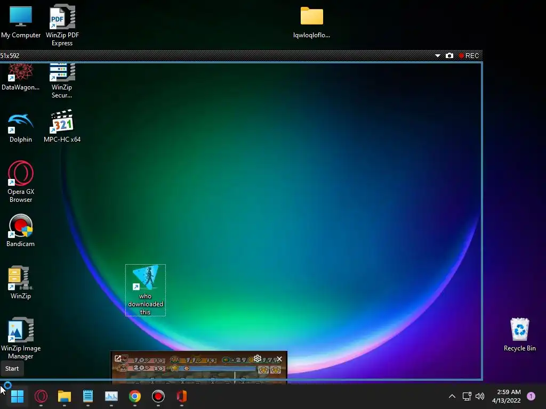Image resolution: width=546 pixels, height=409 pixels.
Task: Open the My Computer desktop icon
Action: coord(21,21)
